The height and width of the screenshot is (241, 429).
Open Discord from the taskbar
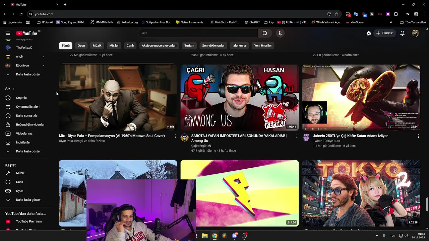coord(234,236)
